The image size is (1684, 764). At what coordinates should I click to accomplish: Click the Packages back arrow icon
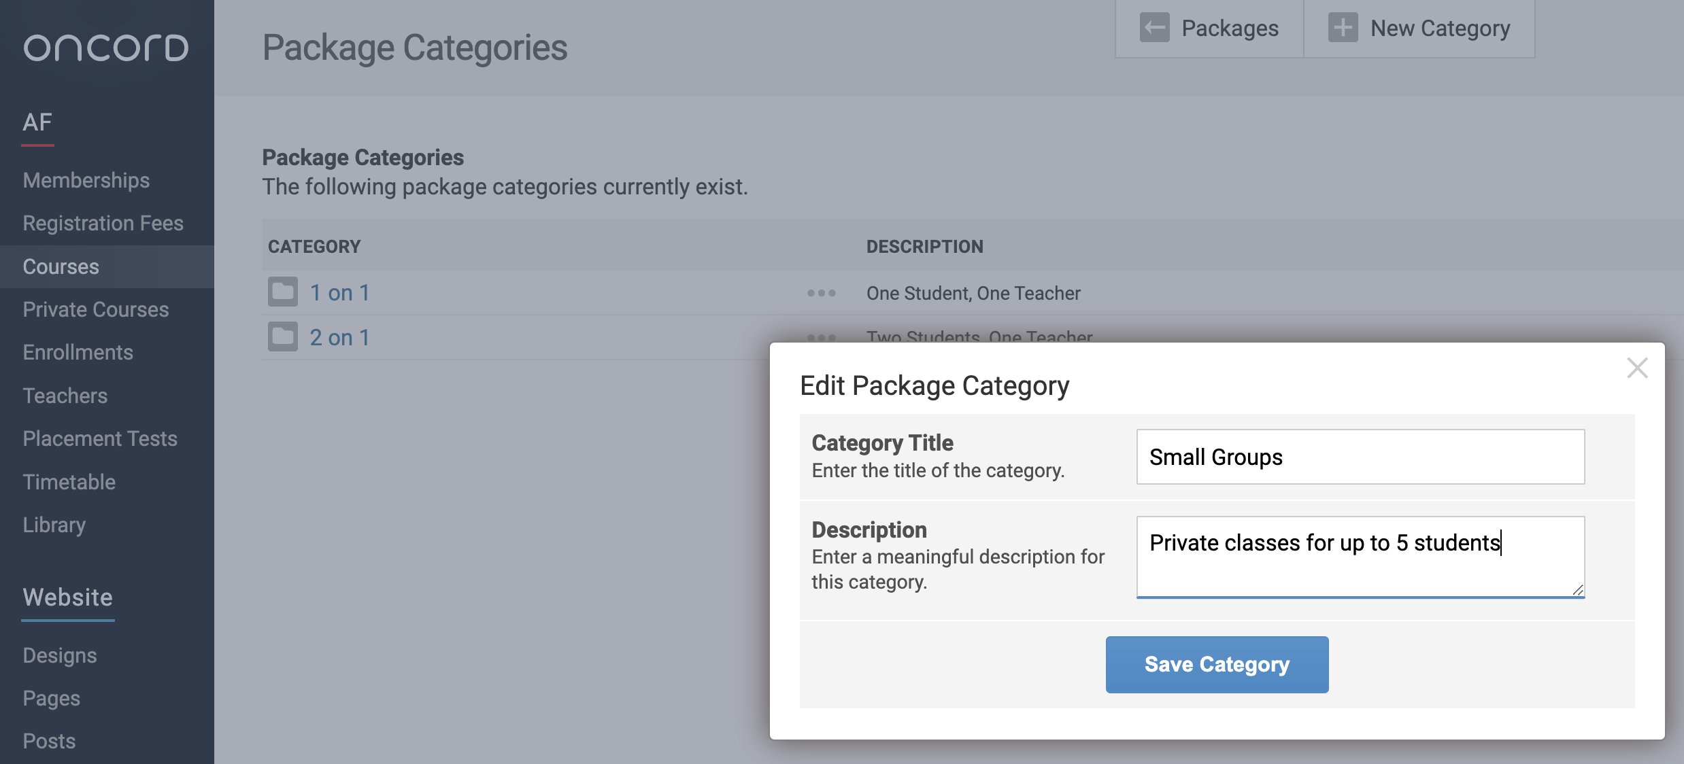click(x=1154, y=28)
